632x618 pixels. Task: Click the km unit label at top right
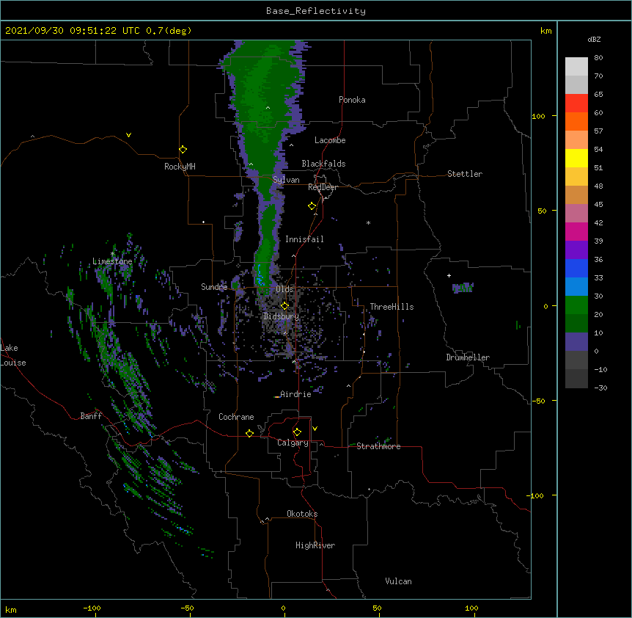pyautogui.click(x=545, y=31)
